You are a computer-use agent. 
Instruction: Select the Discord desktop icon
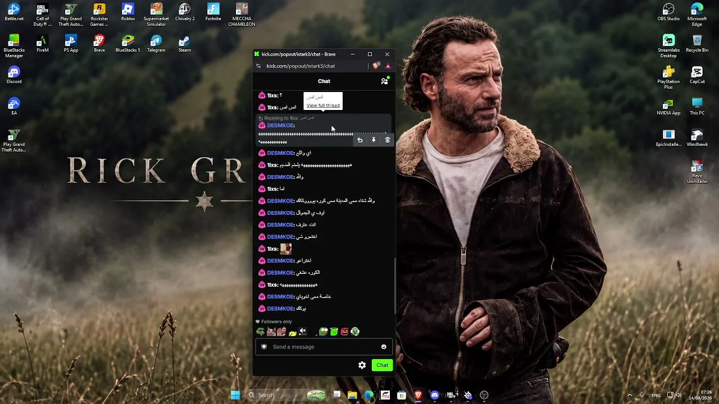tap(14, 75)
